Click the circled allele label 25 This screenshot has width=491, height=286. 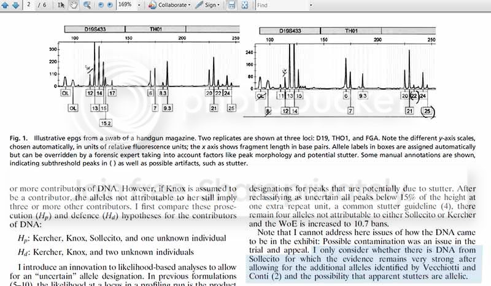pos(427,111)
